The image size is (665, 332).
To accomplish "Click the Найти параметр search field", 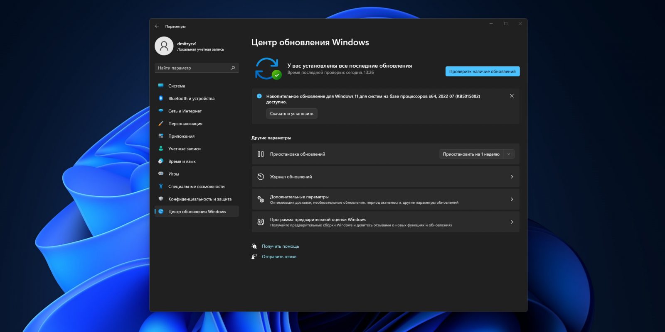I will point(197,68).
